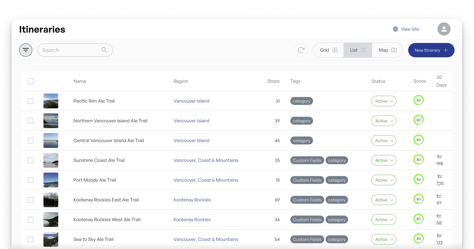Switch to Map view
Image resolution: width=474 pixels, height=249 pixels.
[387, 50]
